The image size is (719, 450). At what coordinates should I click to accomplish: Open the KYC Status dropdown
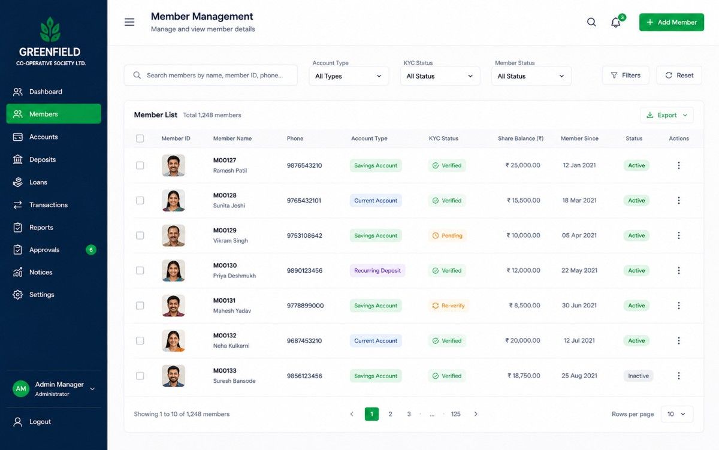pyautogui.click(x=440, y=76)
